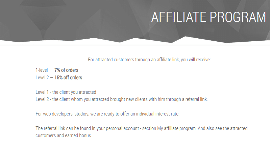Click the "Level 2 —" percentage label
Image resolution: width=270 pixels, height=147 pixels.
pos(44,78)
